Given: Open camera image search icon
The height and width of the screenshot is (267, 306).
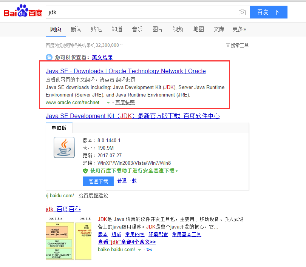Looking at the screenshot, I should [x=242, y=12].
